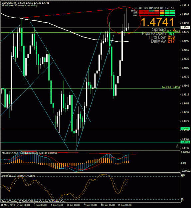Click the STR row label in signal matrix
The width and height of the screenshot is (191, 208).
pyautogui.click(x=135, y=13)
